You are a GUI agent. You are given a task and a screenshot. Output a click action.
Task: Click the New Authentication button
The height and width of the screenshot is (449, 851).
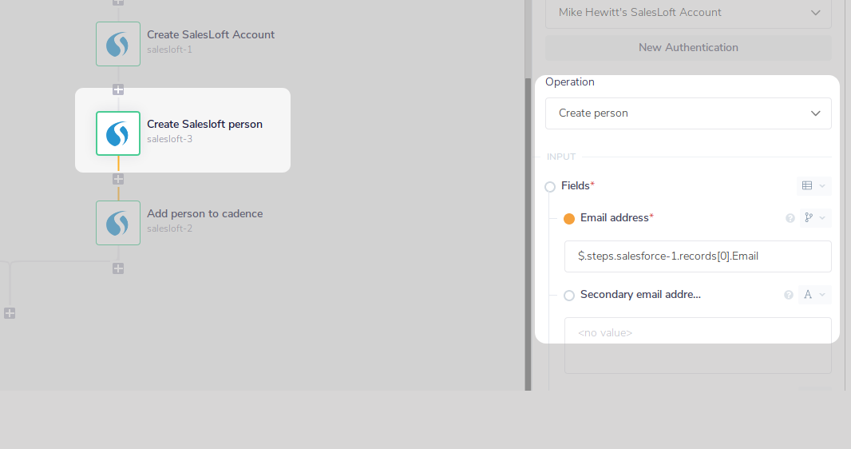pyautogui.click(x=688, y=48)
